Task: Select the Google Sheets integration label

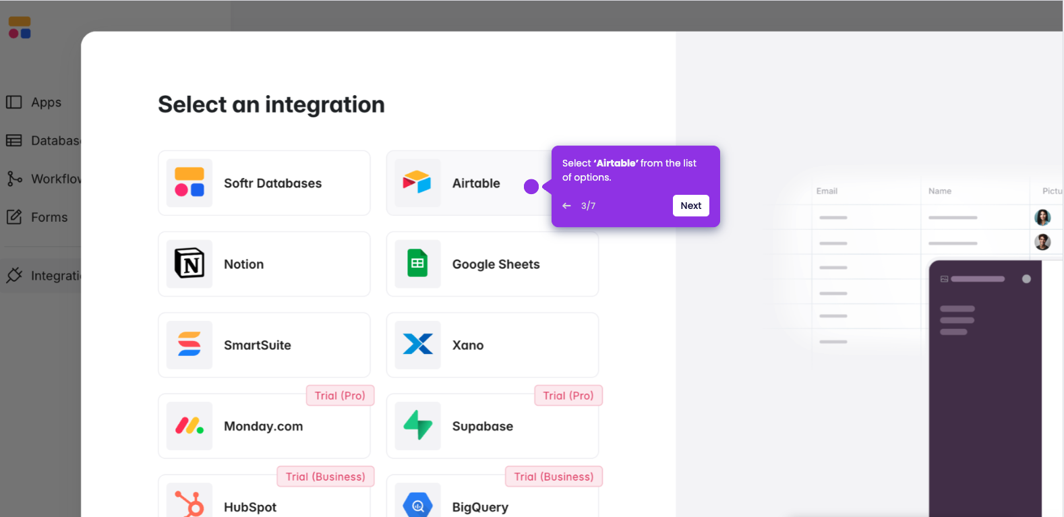Action: [496, 264]
